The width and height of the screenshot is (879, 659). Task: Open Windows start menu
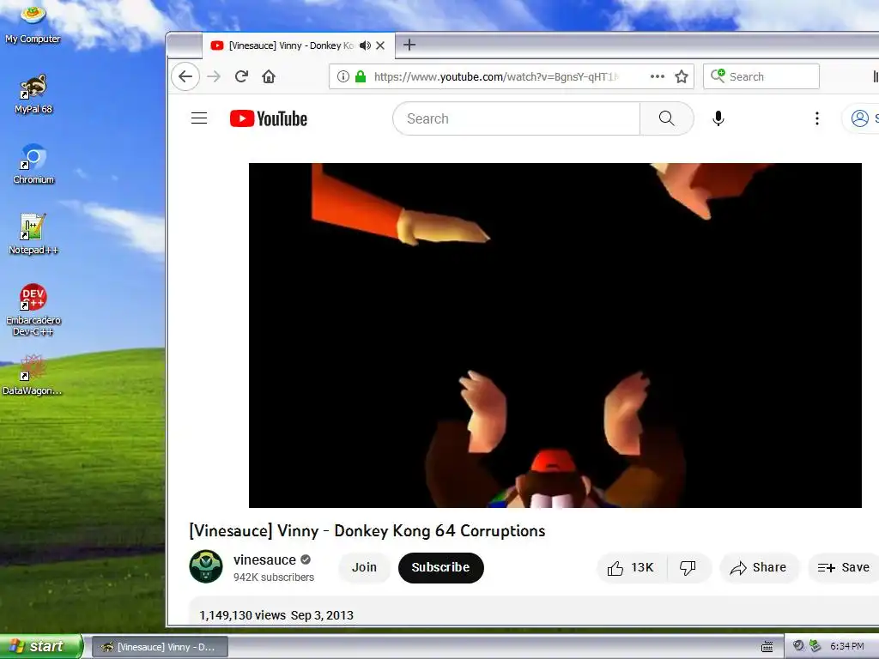(41, 646)
